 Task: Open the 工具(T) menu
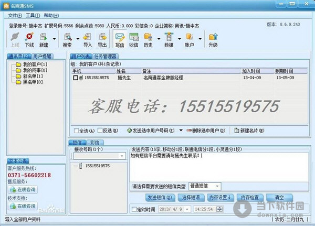point(33,15)
